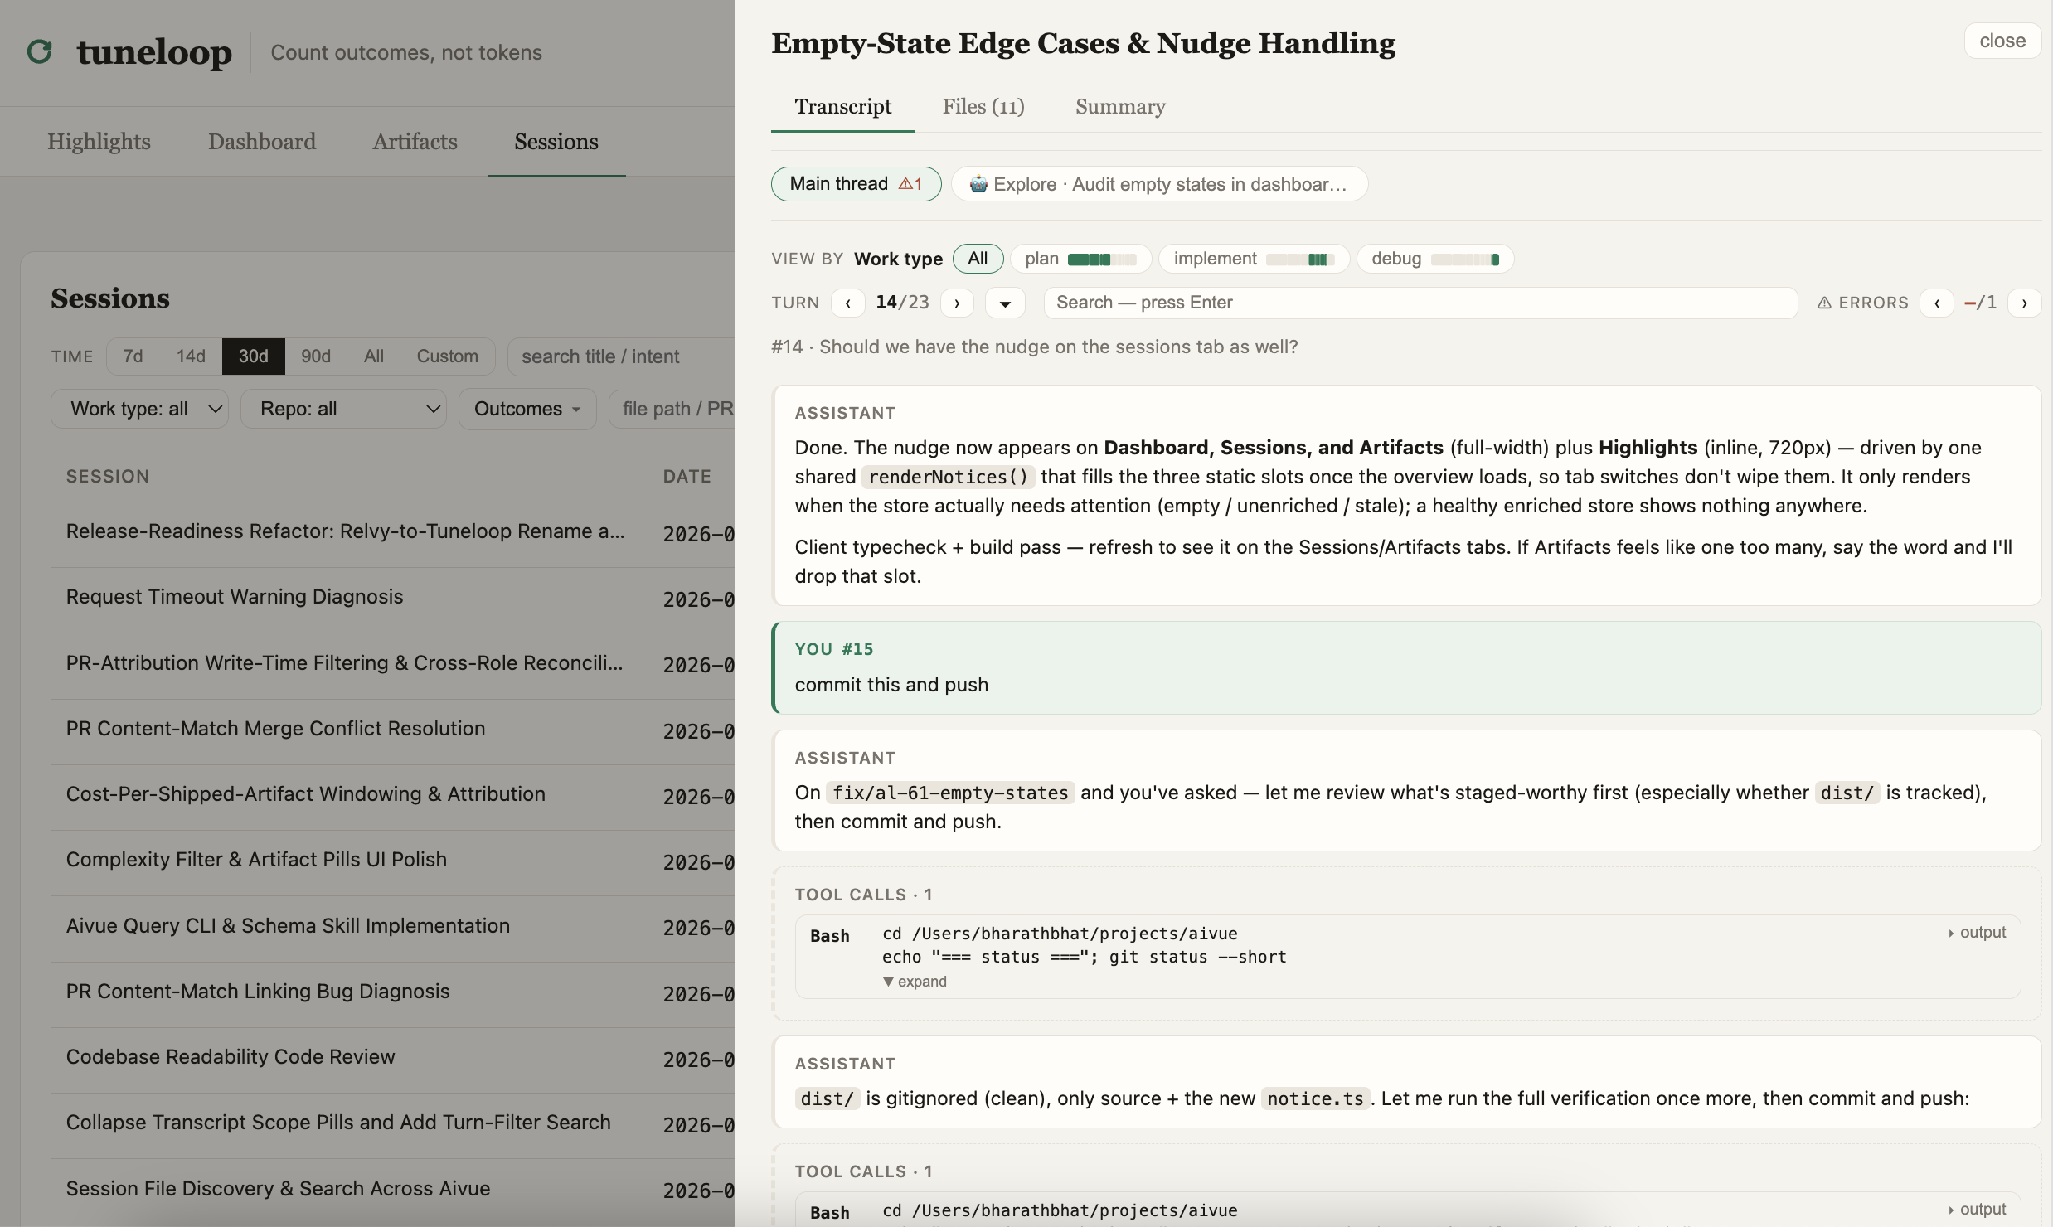Open the Sessions tab
This screenshot has width=2053, height=1227.
click(556, 142)
